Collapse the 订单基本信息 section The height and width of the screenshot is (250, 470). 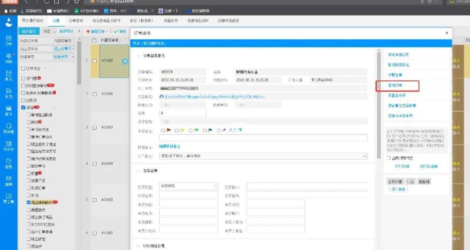138,56
